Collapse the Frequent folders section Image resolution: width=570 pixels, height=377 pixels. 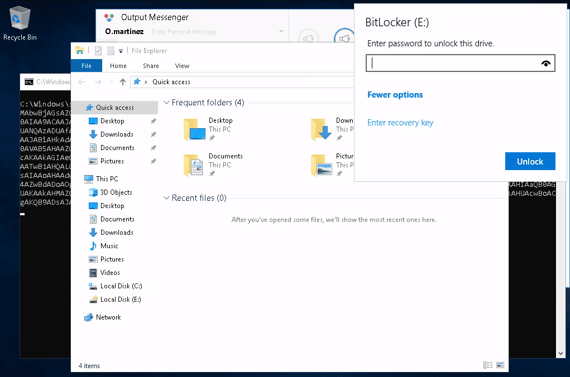[166, 103]
